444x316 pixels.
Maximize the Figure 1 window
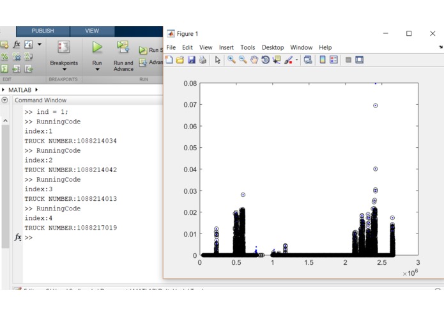tap(409, 33)
